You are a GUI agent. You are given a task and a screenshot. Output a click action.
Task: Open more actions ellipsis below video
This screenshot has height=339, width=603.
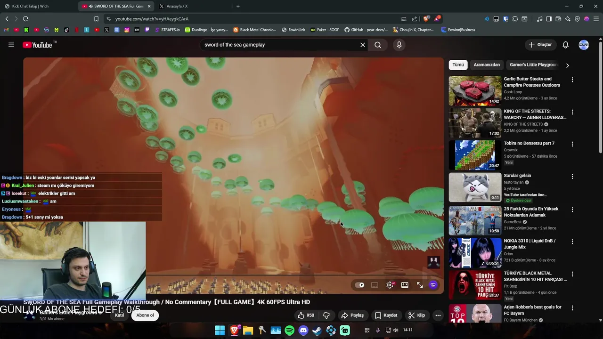[438, 315]
